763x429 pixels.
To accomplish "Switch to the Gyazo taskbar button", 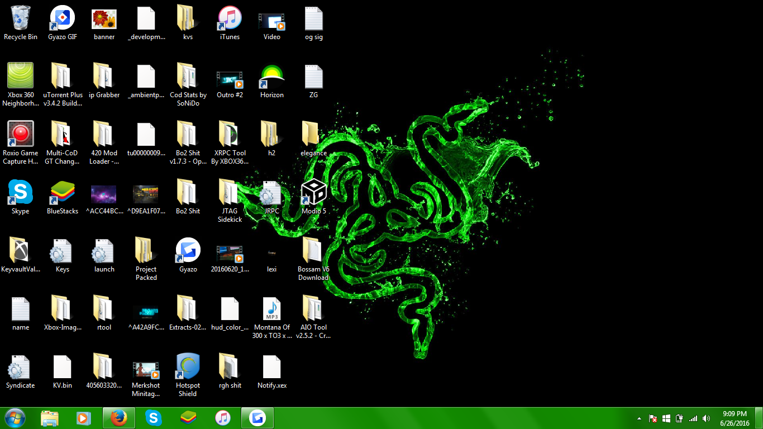I will coord(257,418).
